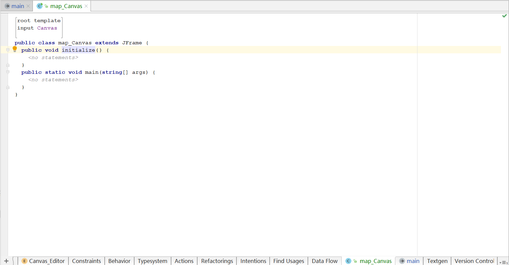Collapse the main method with its fold marker
Viewport: 509px width, 265px height.
tap(7, 72)
